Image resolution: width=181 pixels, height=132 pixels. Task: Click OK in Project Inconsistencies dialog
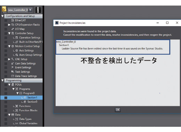tap(118, 110)
